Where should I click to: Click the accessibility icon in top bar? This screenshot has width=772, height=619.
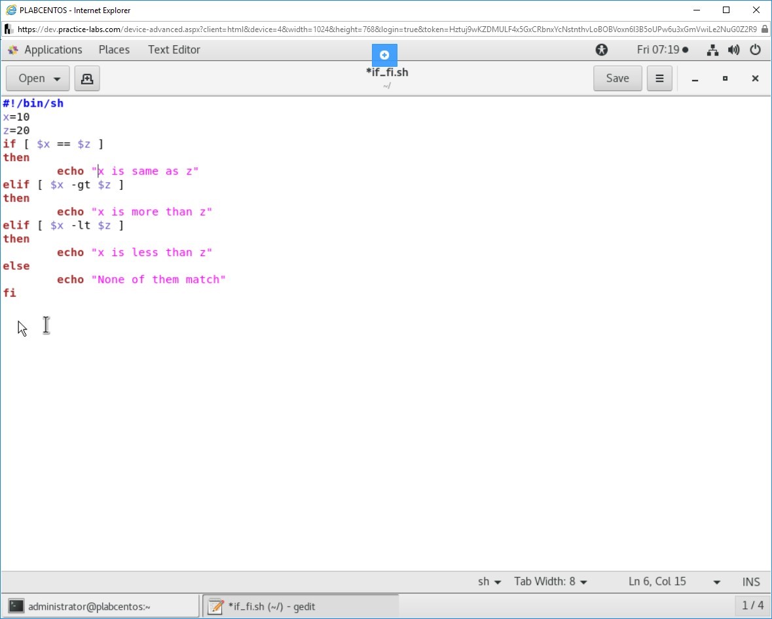pos(601,50)
